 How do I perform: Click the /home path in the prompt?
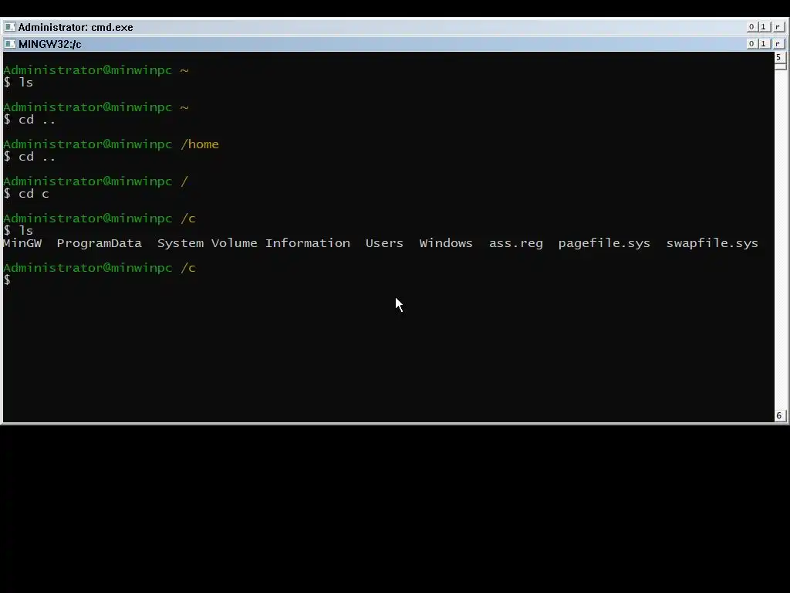[200, 144]
